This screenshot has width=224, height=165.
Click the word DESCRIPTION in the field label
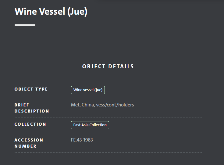pyautogui.click(x=32, y=111)
